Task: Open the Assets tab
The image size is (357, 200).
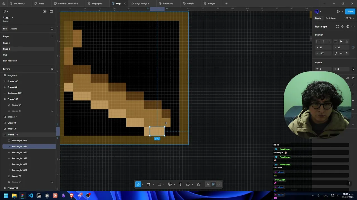Action: 14,29
